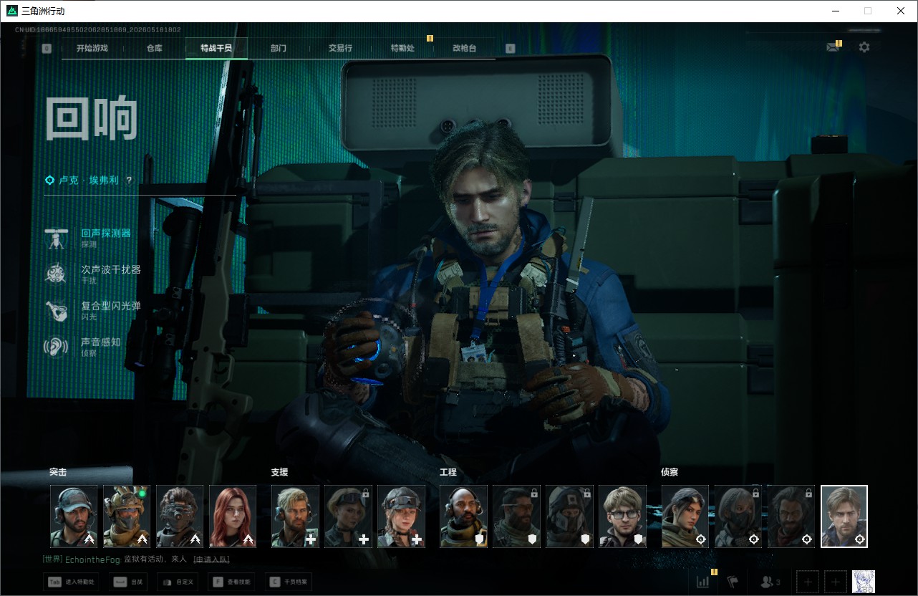Open the friends icon showing 3

[x=770, y=582]
